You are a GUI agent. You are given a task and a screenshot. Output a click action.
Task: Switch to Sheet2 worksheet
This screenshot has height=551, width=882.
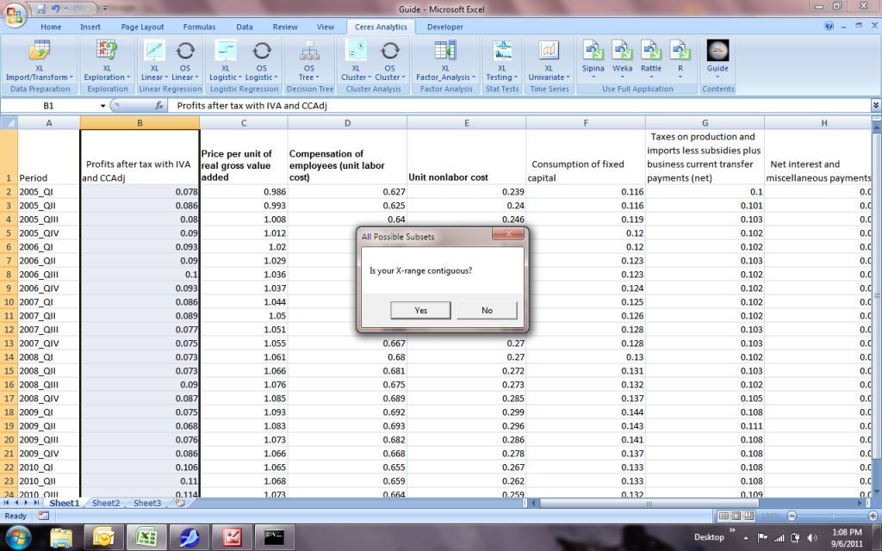(x=106, y=503)
